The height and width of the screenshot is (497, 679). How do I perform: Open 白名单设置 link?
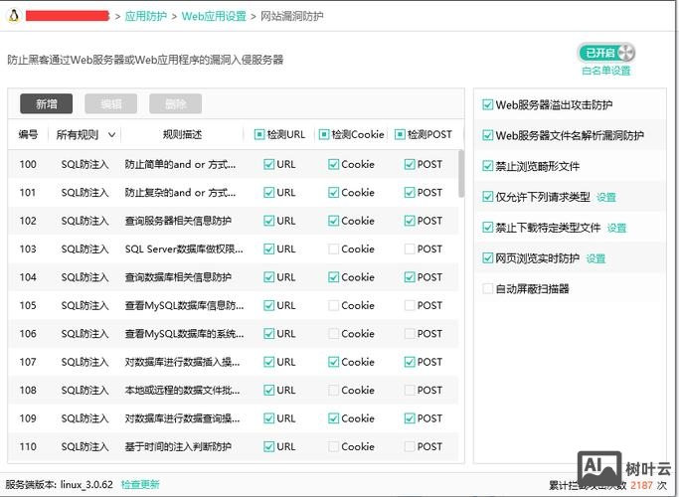605,71
